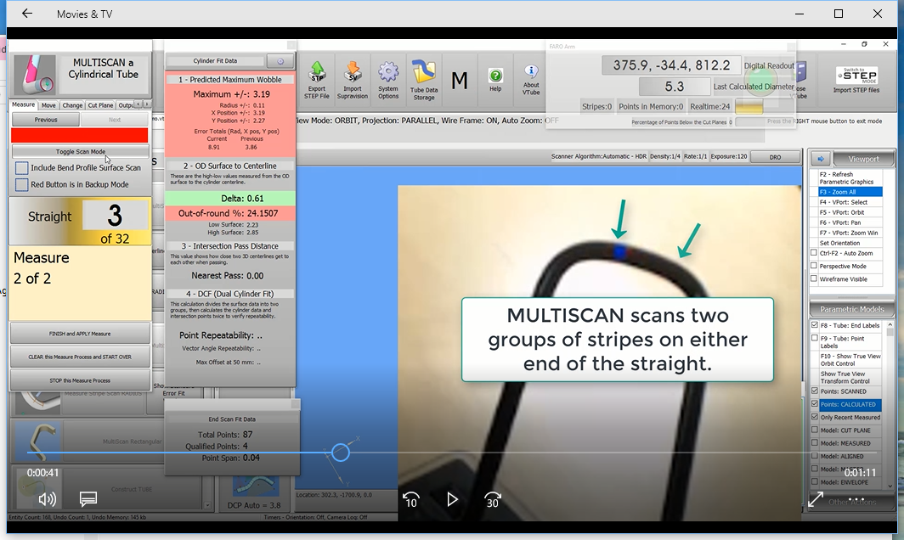
Task: Click the Export STEP File icon
Action: (317, 80)
